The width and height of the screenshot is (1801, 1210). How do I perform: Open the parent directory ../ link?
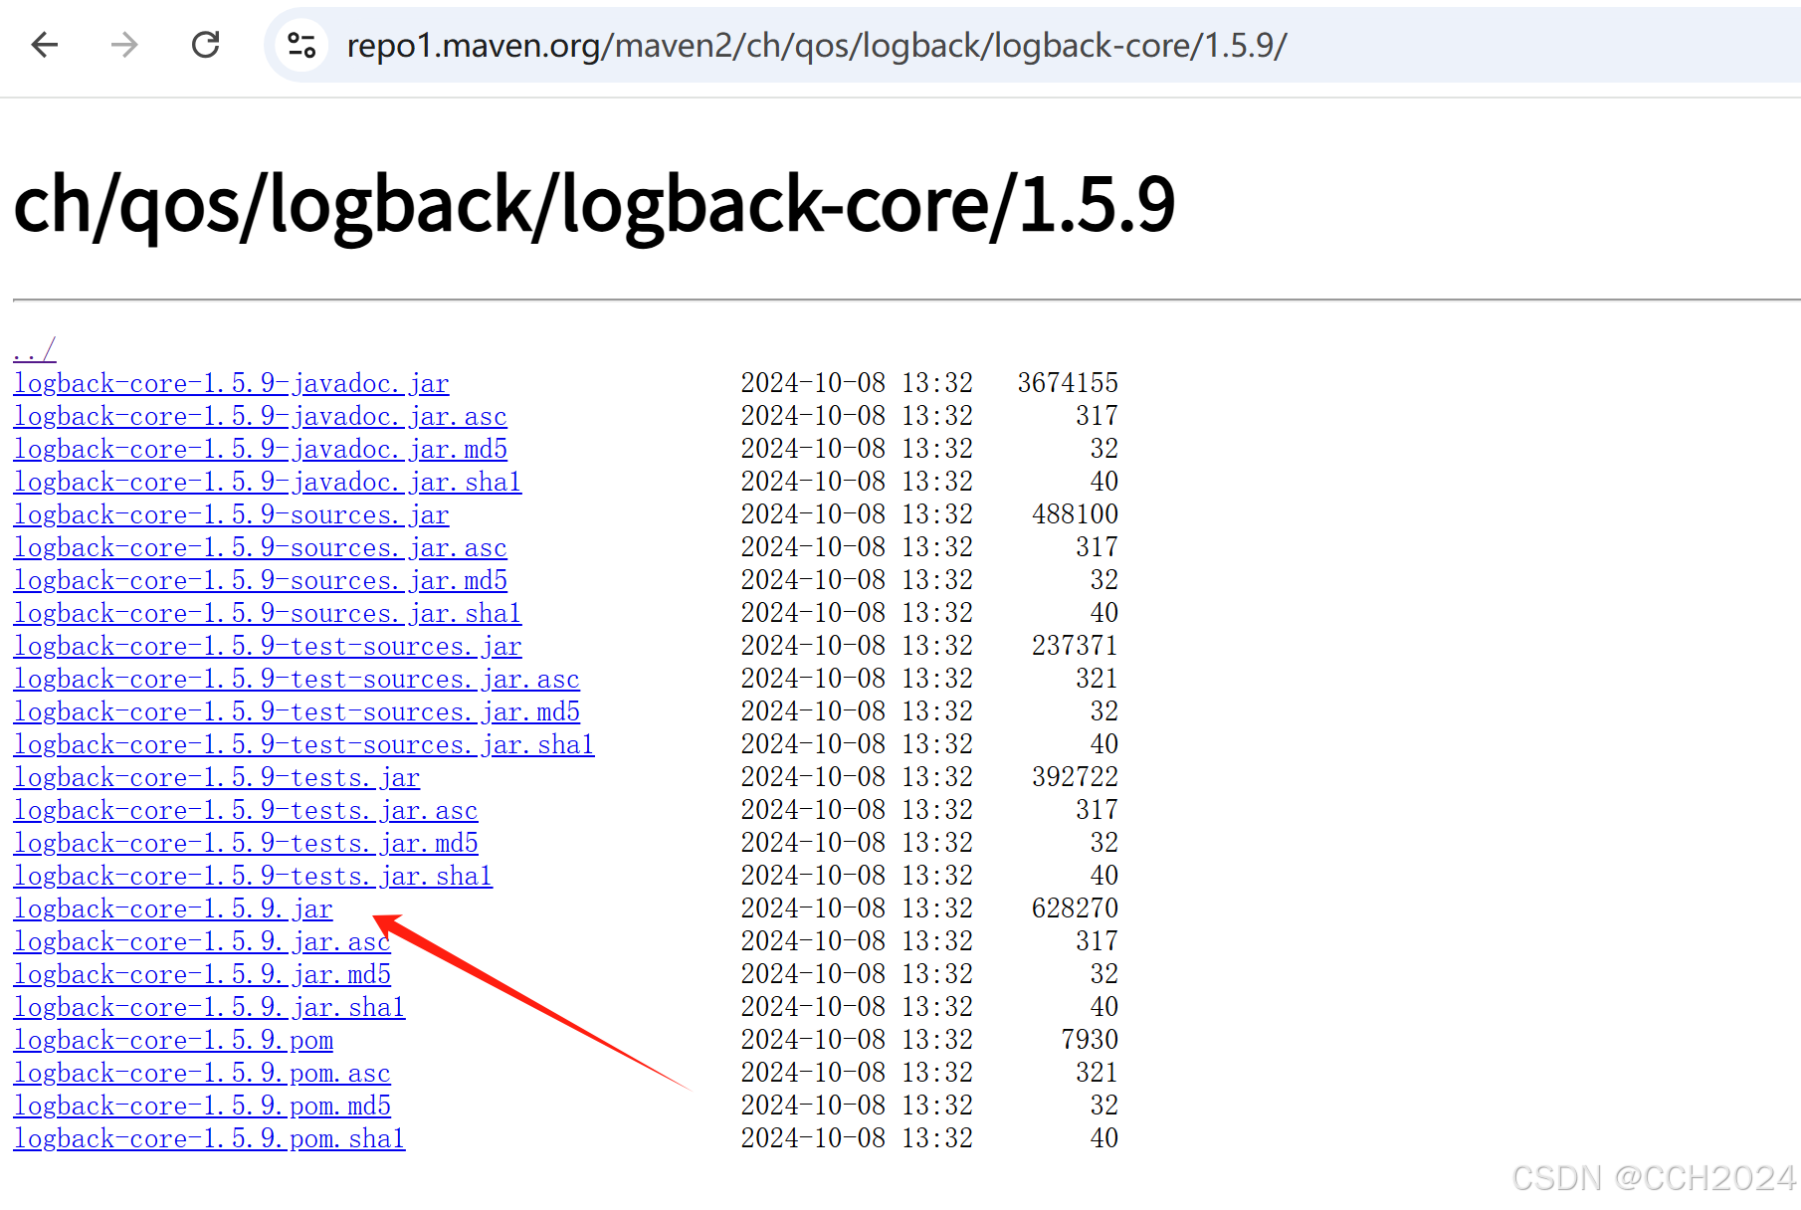[35, 350]
